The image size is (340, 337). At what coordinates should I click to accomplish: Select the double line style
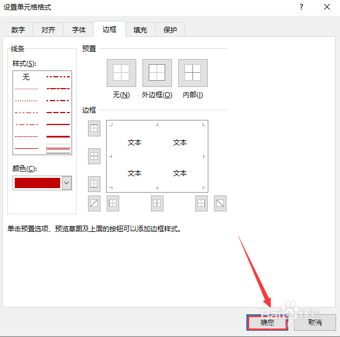(58, 148)
